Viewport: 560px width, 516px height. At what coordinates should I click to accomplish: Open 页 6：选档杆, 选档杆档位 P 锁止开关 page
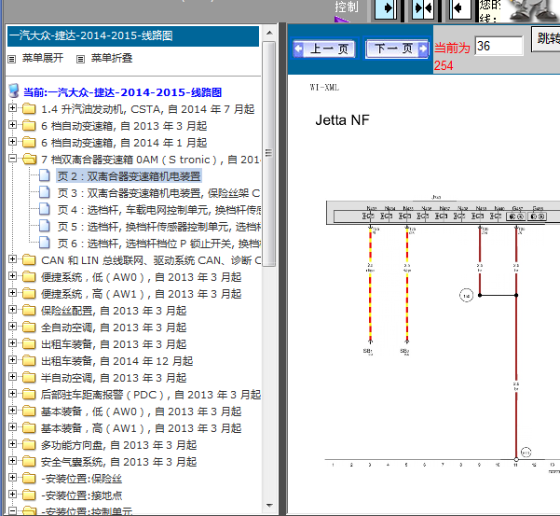coord(158,244)
